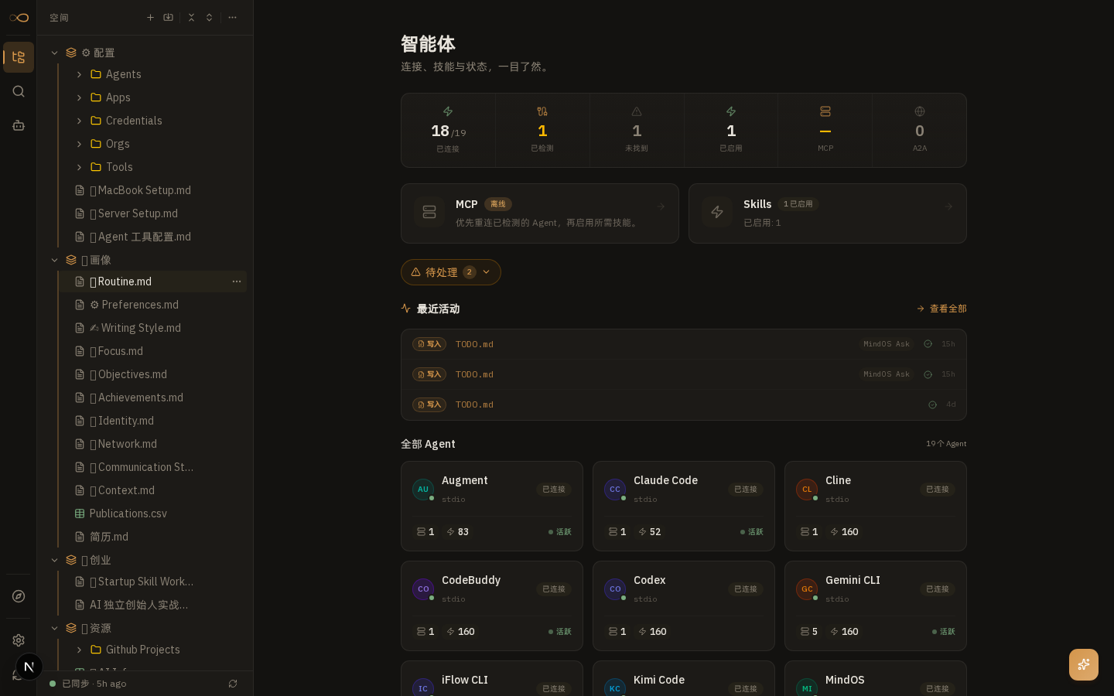
Task: Open more options for Routine.md
Action: [237, 281]
